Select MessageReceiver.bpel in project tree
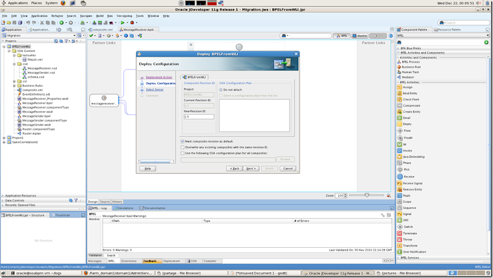 [37, 103]
